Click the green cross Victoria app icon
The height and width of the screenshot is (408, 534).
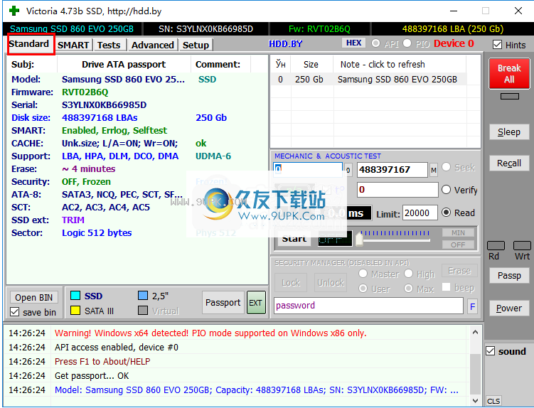14,11
